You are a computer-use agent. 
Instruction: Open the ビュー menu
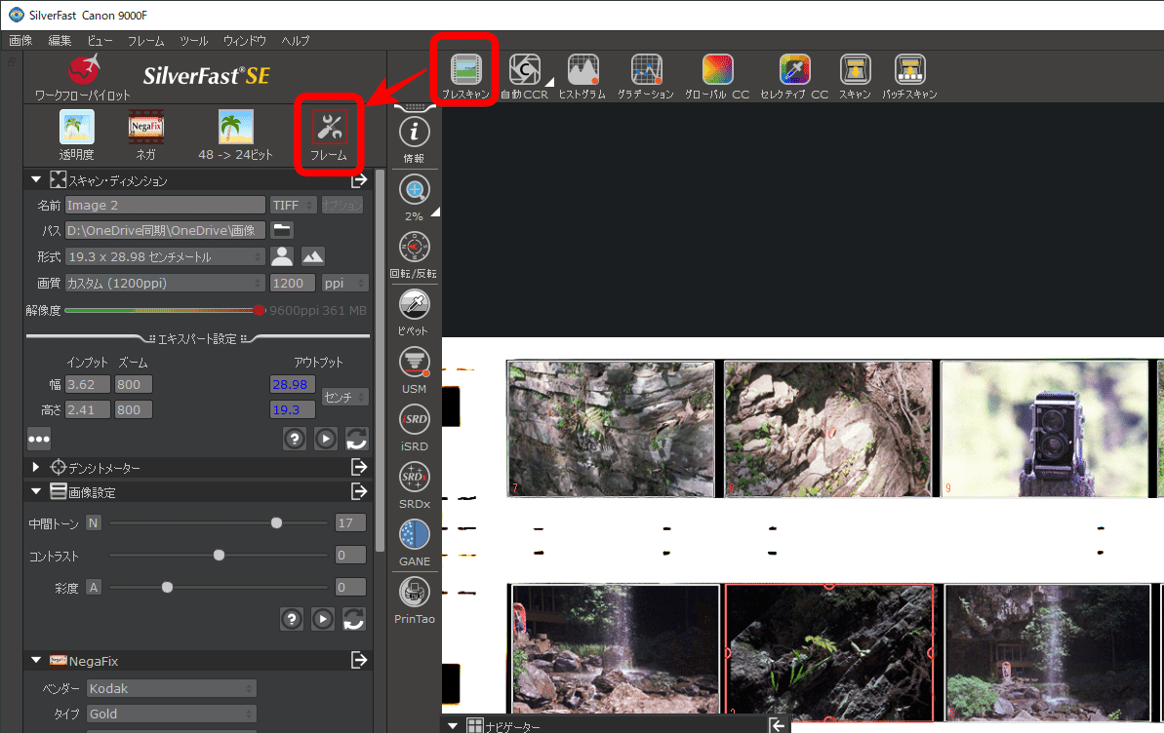tap(100, 41)
